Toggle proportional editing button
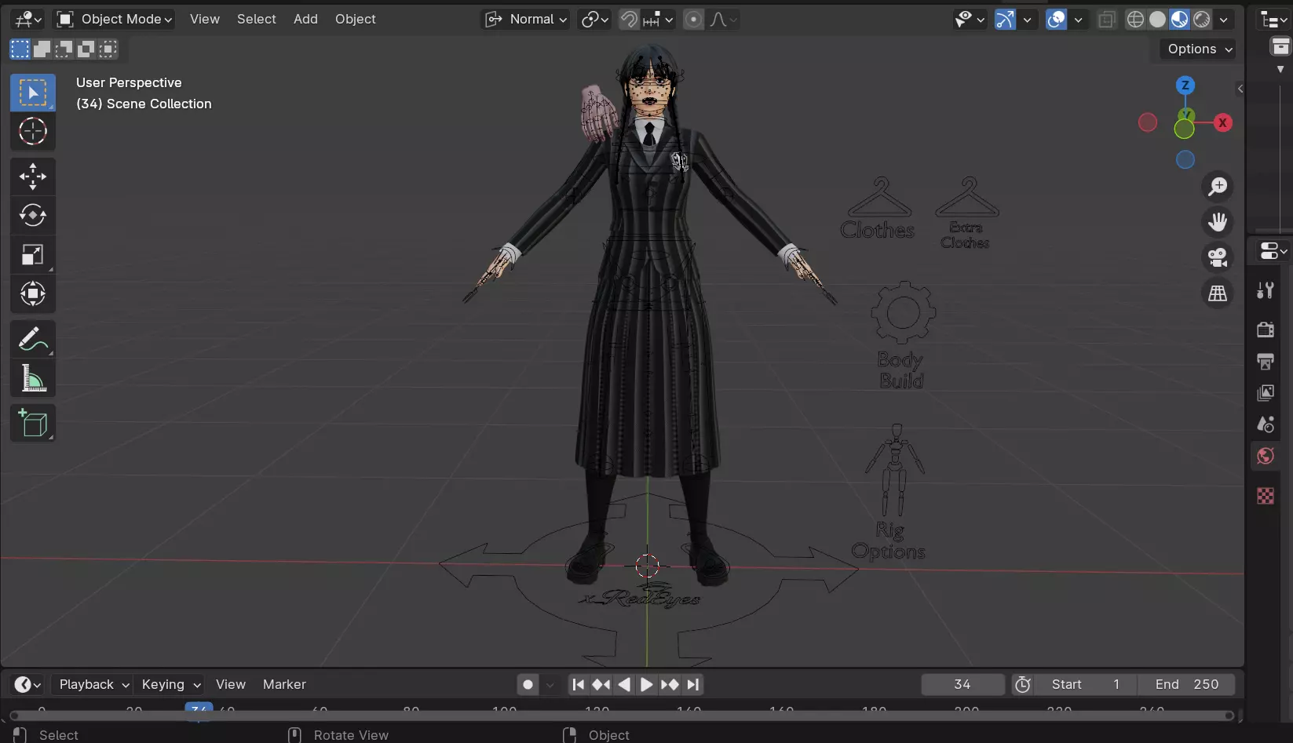Image resolution: width=1293 pixels, height=743 pixels. coord(693,19)
